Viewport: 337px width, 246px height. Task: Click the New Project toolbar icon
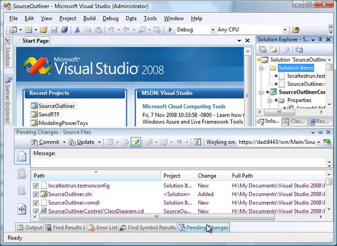coord(13,30)
